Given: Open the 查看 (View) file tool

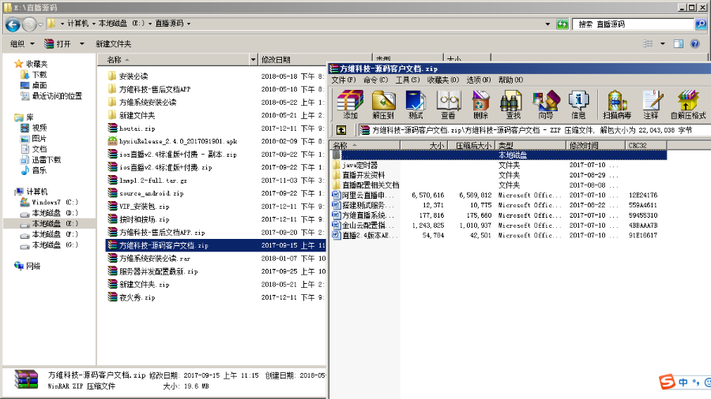Looking at the screenshot, I should tap(448, 103).
